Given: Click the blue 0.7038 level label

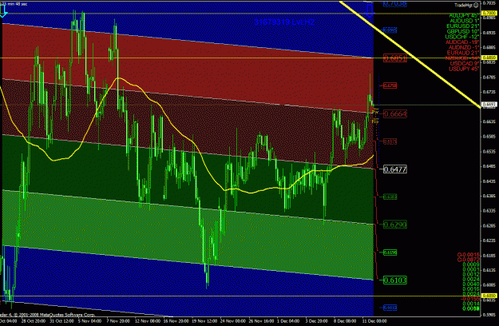Looking at the screenshot, I should (x=394, y=3).
